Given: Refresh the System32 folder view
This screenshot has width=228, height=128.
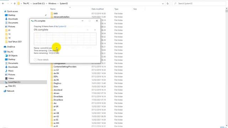Looking at the screenshot, I should (x=167, y=4).
